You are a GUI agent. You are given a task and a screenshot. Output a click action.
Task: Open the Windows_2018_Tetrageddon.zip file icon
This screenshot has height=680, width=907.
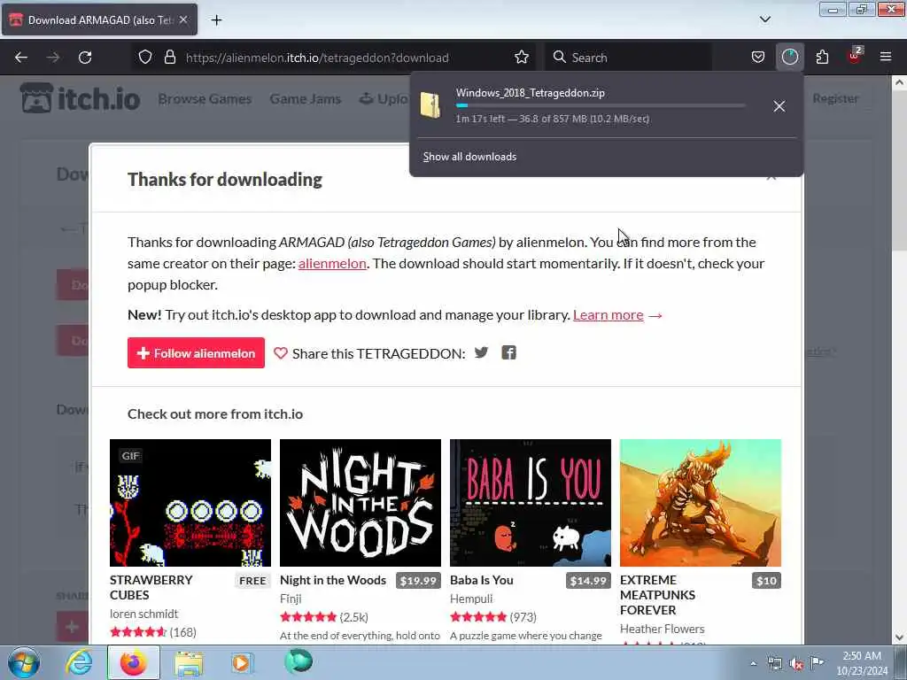tap(430, 105)
